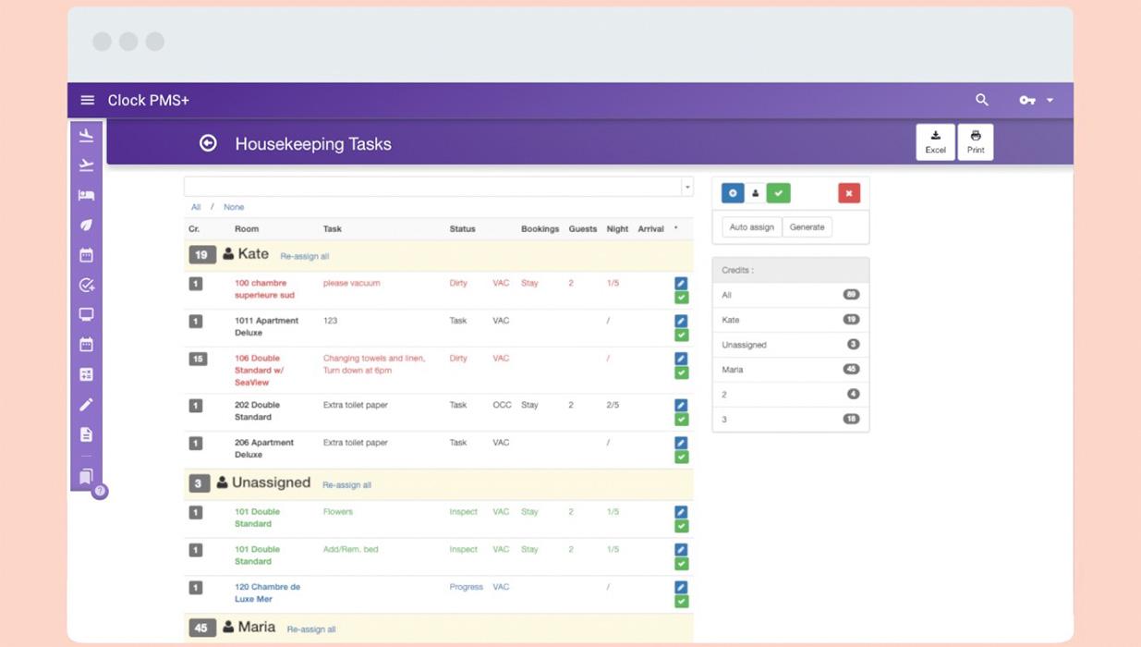Edit the '1011 Apartment Deluxe' task
Image resolution: width=1141 pixels, height=647 pixels.
pyautogui.click(x=681, y=321)
